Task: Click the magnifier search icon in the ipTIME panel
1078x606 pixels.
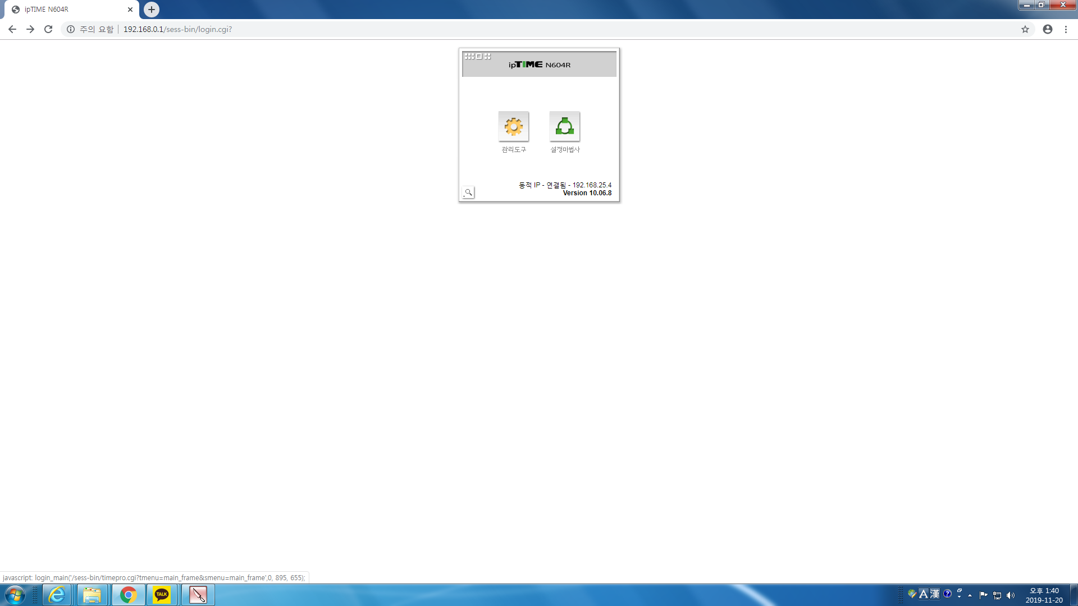Action: coord(468,192)
